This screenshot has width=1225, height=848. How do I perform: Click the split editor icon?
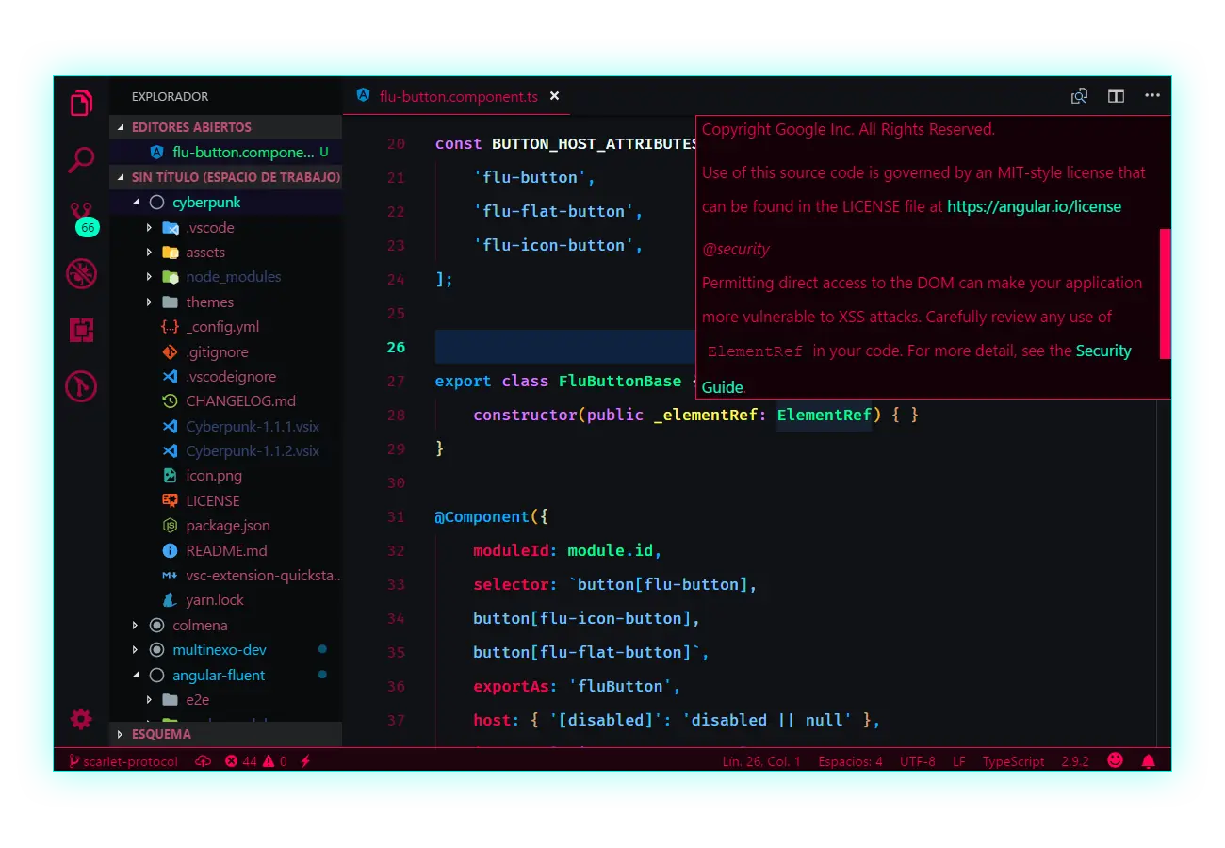pos(1116,96)
